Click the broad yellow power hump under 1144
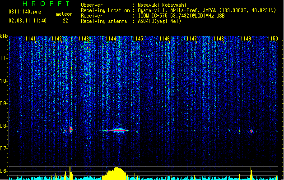Viewport: 284px width, 180px height. tap(115, 174)
